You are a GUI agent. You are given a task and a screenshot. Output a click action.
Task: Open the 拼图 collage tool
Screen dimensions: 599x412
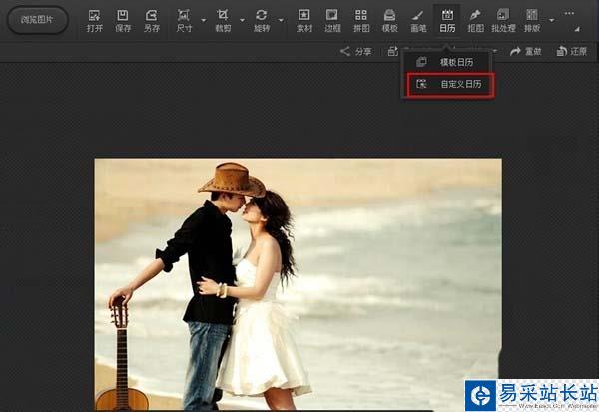(x=361, y=21)
